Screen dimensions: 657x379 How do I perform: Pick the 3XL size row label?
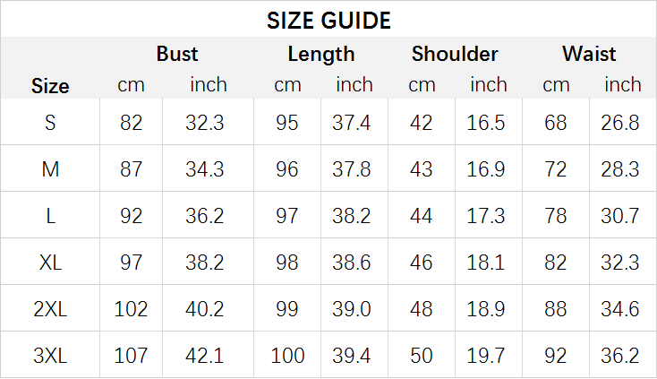[x=50, y=356]
